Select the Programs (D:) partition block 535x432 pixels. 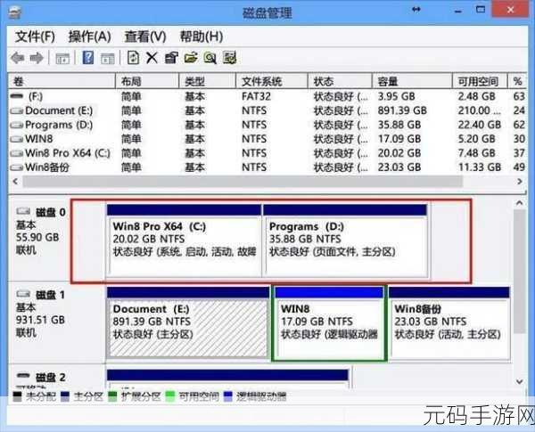click(345, 241)
